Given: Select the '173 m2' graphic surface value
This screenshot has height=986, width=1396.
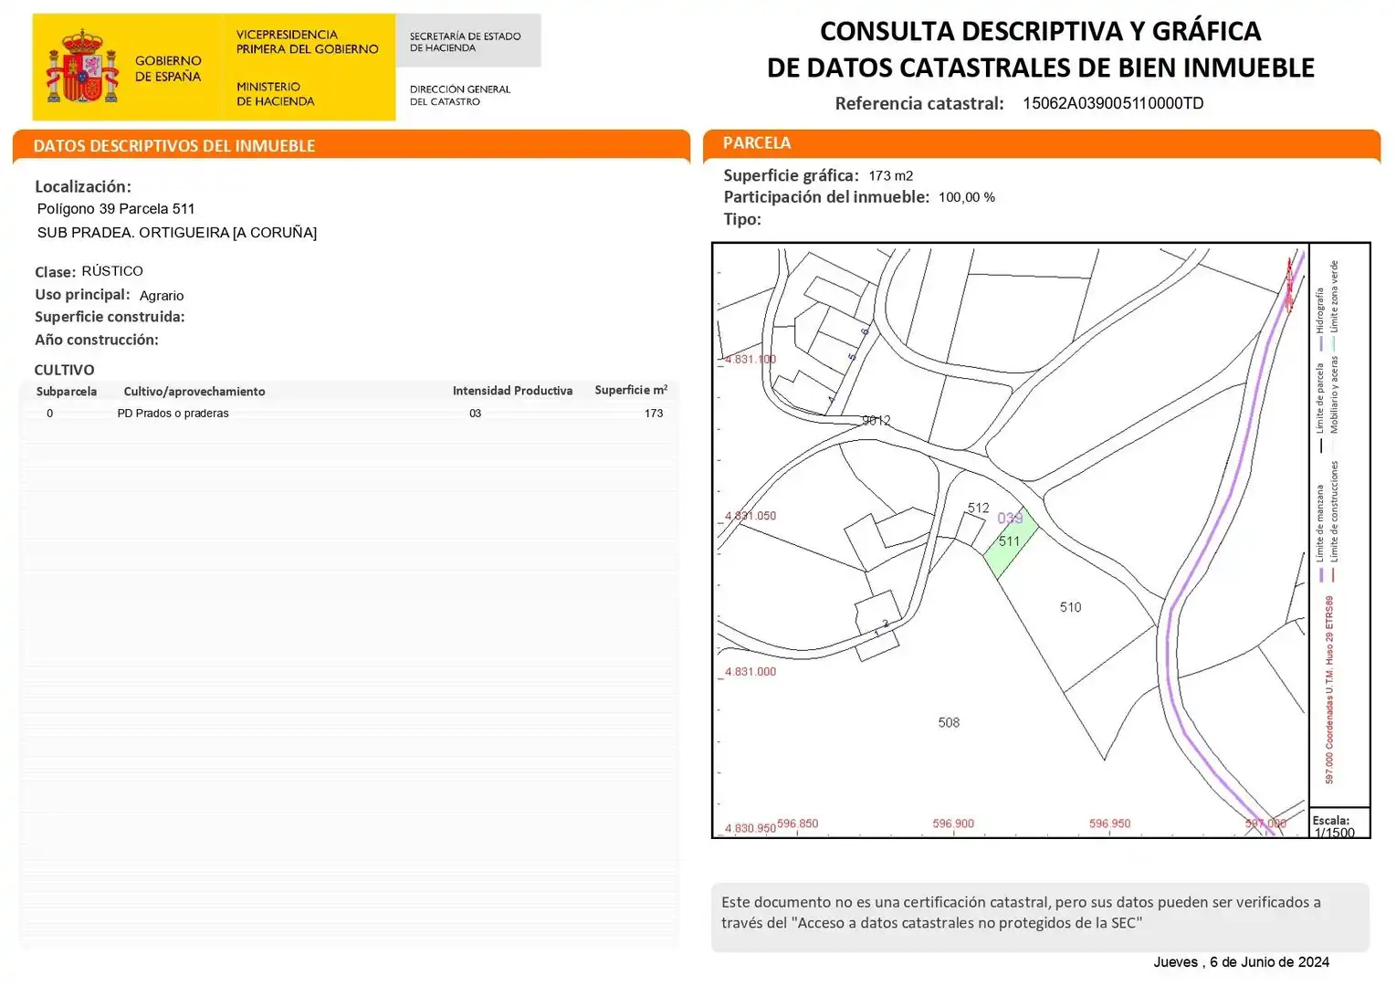Looking at the screenshot, I should click(891, 175).
